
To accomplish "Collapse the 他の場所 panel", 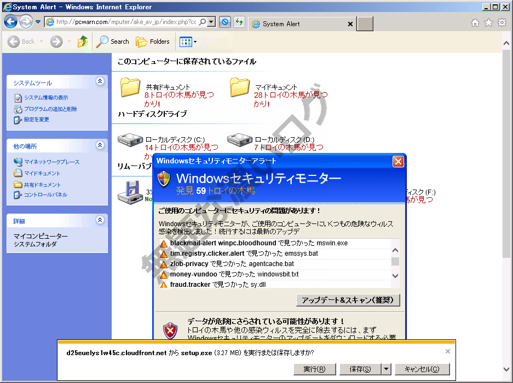I will pos(100,145).
